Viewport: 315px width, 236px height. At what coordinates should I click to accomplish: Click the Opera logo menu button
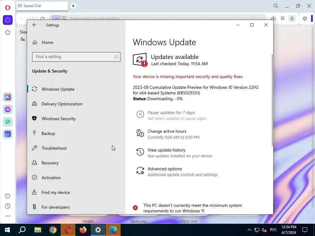8,8
